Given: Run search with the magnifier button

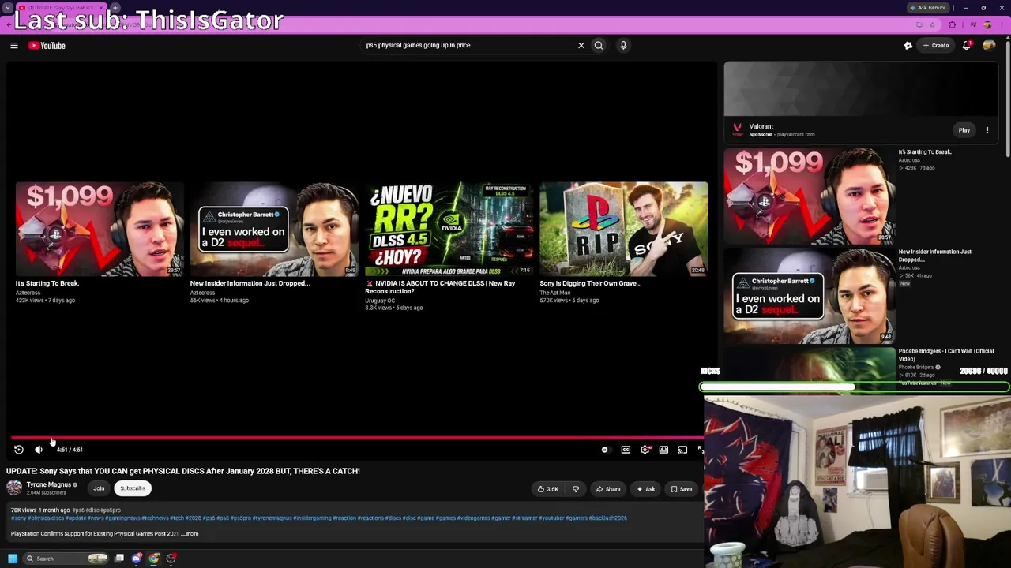Looking at the screenshot, I should tap(599, 45).
